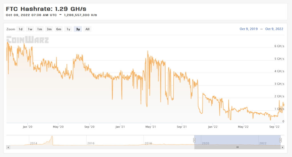Click left arrow of navigator scrollbar
Screen dimensions: 292x157
[x=8, y=147]
